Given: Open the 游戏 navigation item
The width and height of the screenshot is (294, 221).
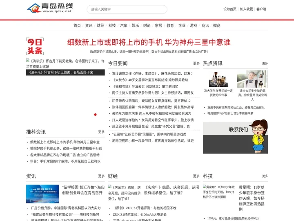Looking at the screenshot, I should tap(193, 25).
